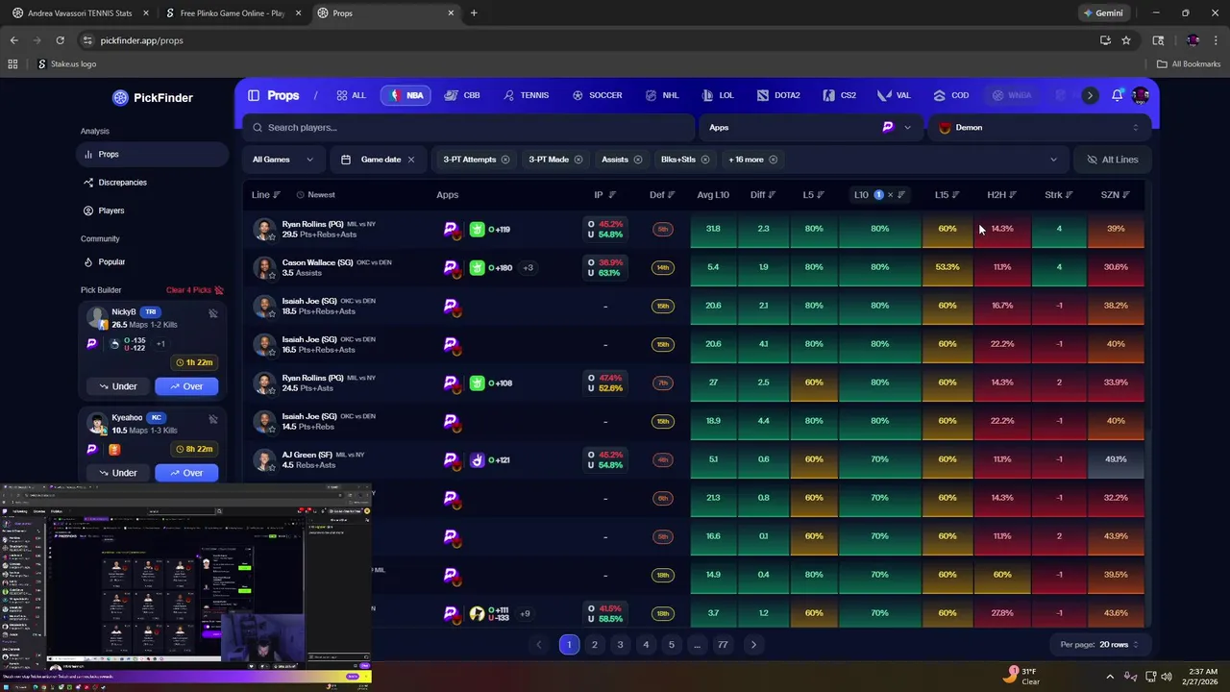Change rows per page dropdown

coord(1099,645)
